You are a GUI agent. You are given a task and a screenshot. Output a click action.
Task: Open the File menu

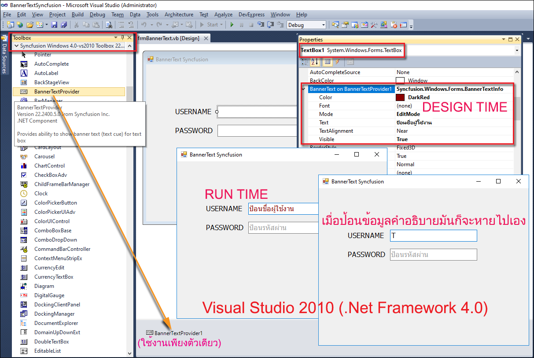click(7, 15)
